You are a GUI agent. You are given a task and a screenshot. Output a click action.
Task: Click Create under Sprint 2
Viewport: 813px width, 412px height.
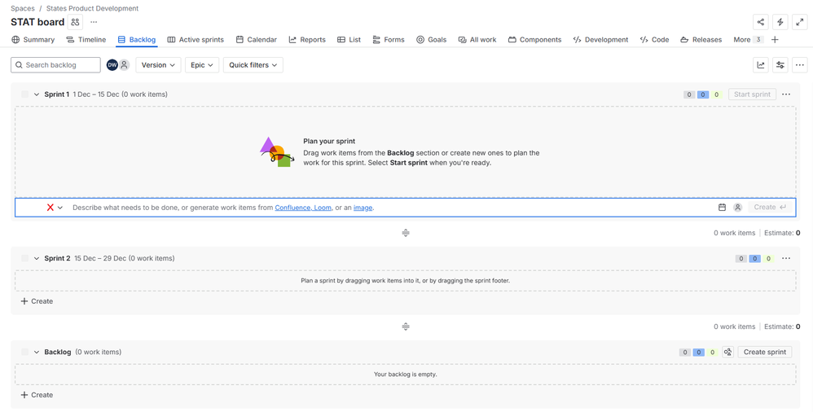click(x=37, y=301)
